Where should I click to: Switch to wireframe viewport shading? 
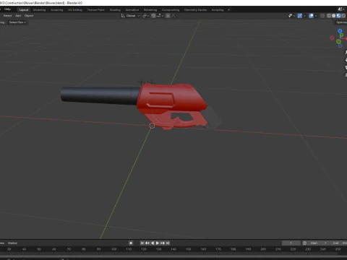329,16
